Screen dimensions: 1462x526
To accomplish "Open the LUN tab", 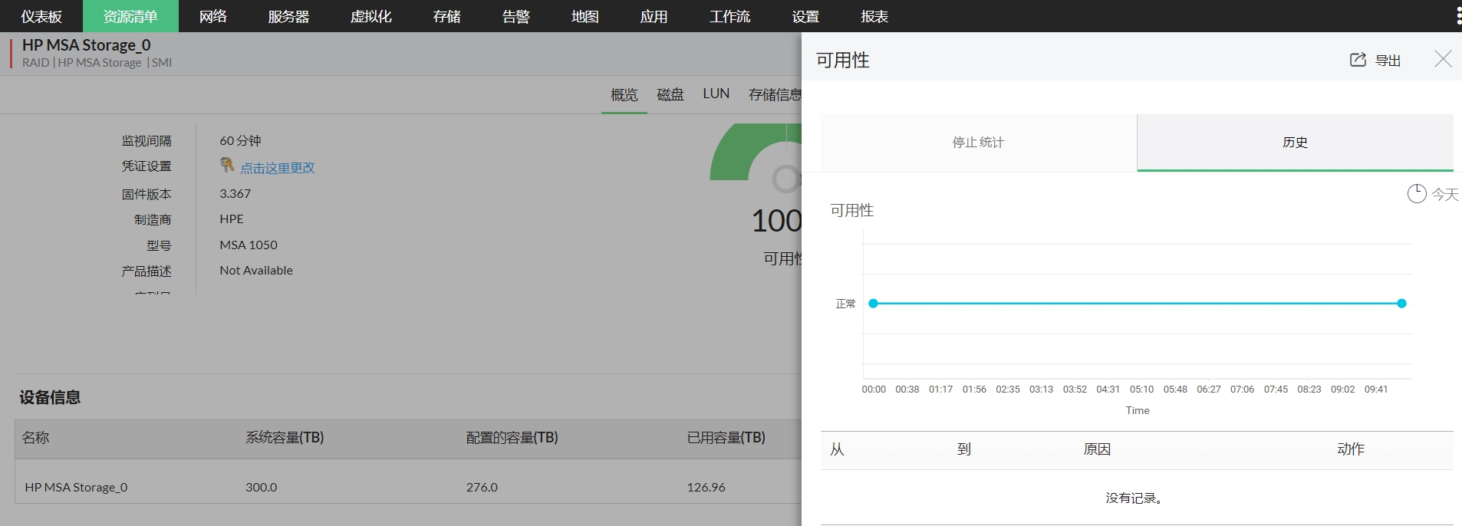I will tap(716, 94).
